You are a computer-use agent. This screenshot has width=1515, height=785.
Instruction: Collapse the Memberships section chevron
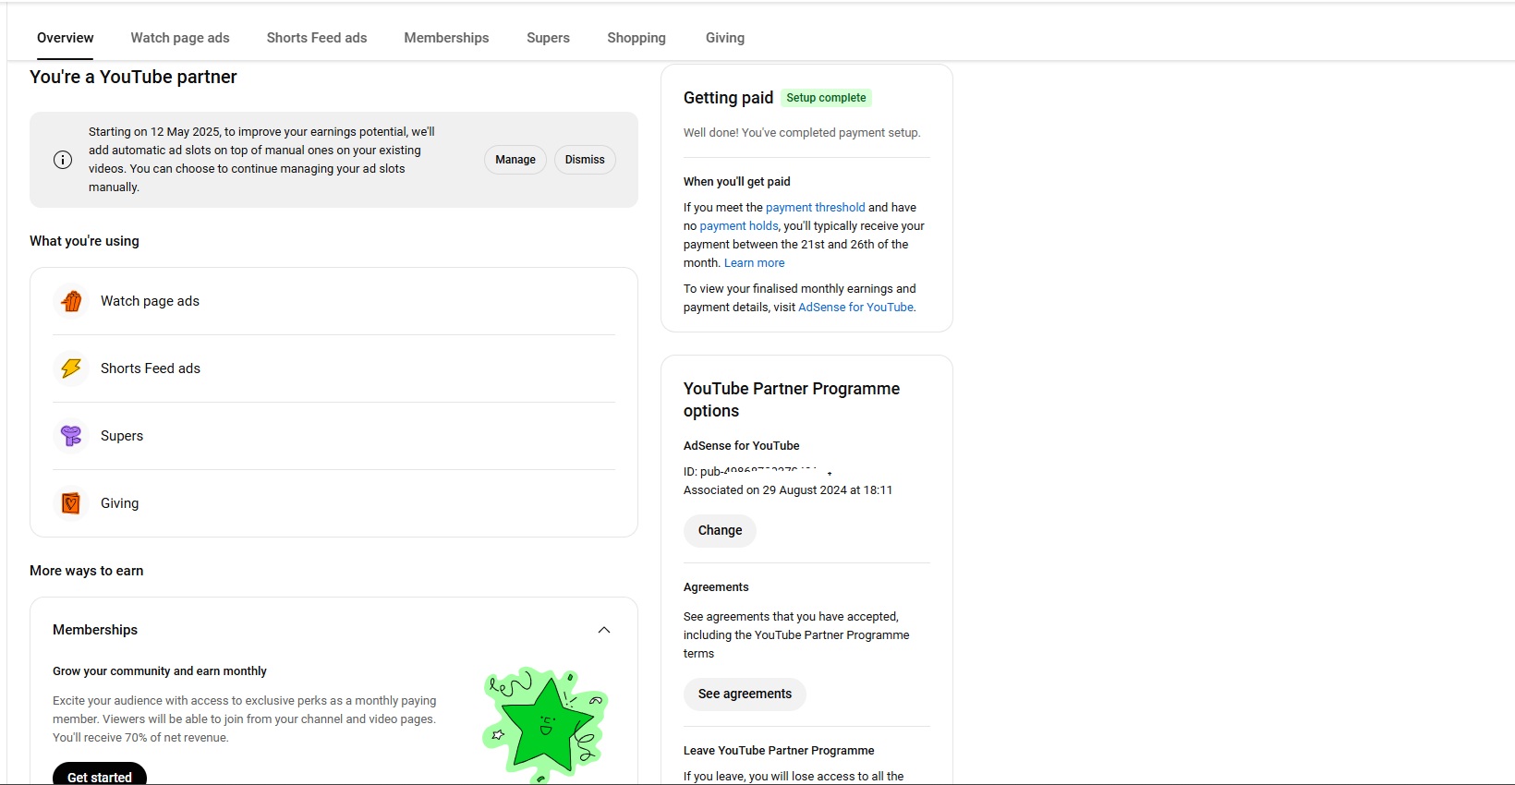[604, 630]
